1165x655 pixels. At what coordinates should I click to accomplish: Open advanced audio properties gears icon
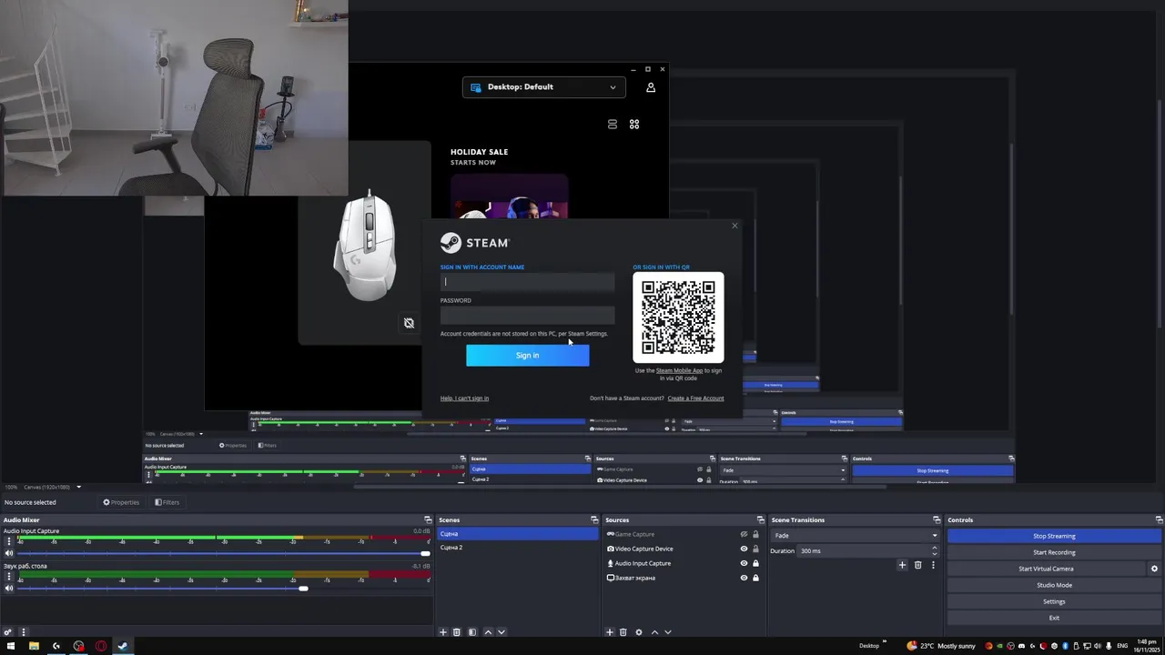click(8, 632)
